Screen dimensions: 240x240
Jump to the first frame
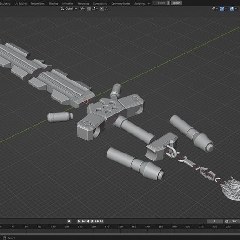pos(79,221)
